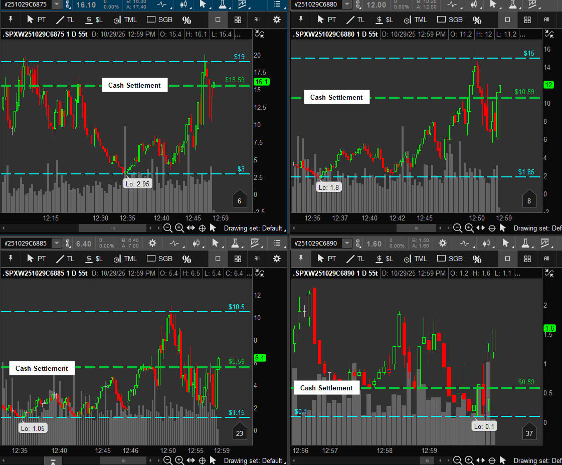Toggle the pin drawing tool in top-left chart
The height and width of the screenshot is (465, 562).
[x=11, y=20]
